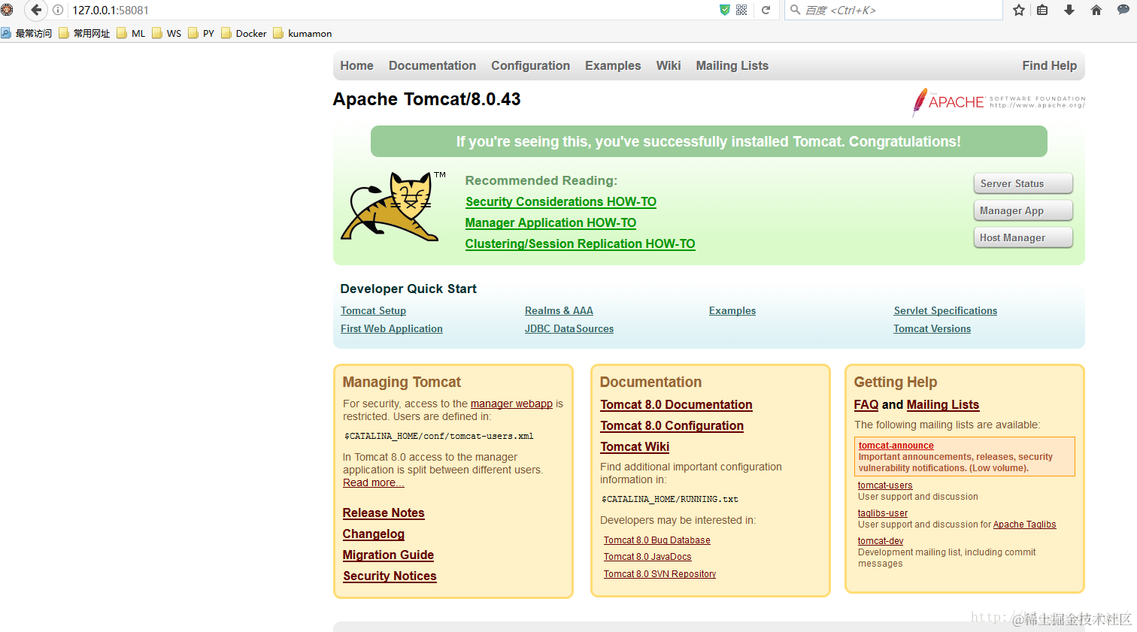Open FAQ link in Getting Help
This screenshot has height=632, width=1137.
[866, 404]
